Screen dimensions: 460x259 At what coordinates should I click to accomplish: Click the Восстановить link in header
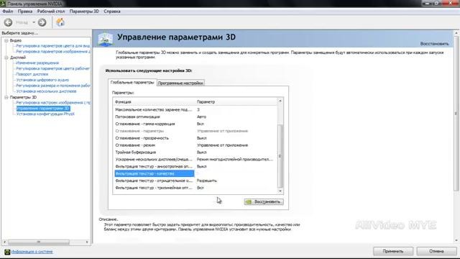tap(434, 44)
